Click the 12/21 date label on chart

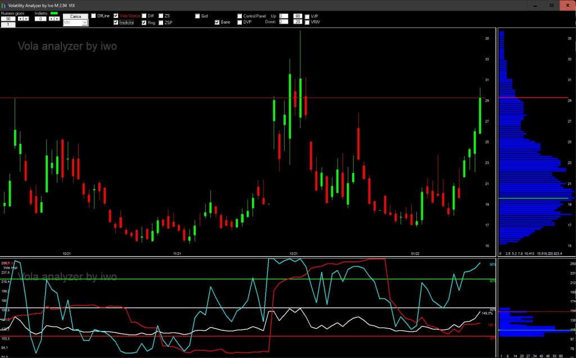(294, 253)
